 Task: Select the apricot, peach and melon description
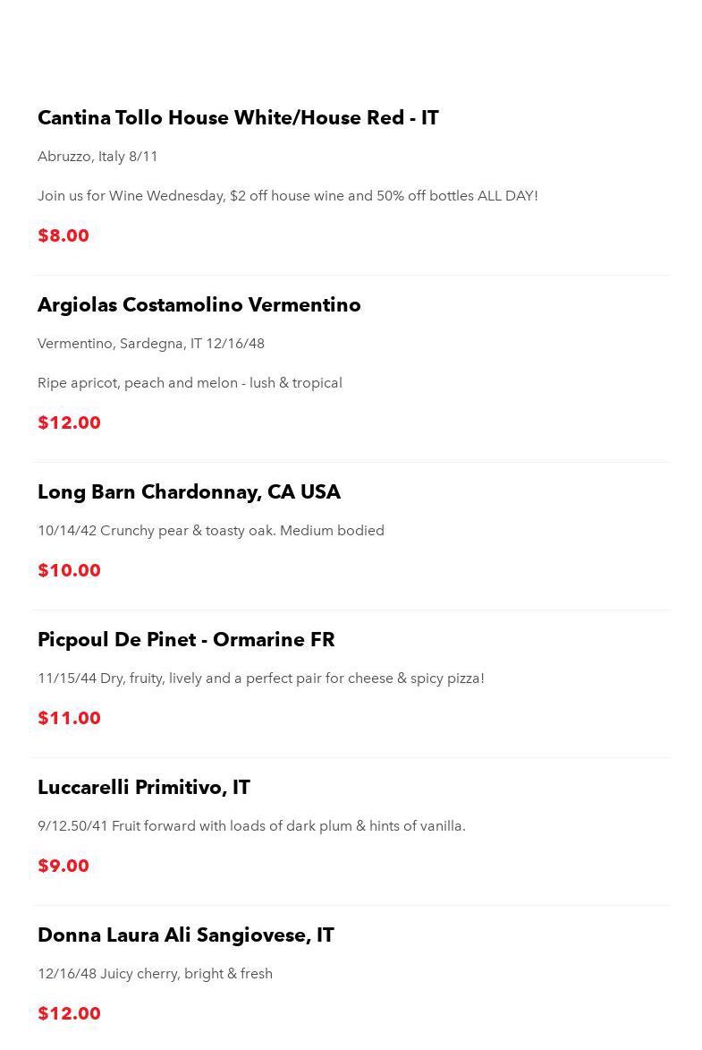coord(190,383)
